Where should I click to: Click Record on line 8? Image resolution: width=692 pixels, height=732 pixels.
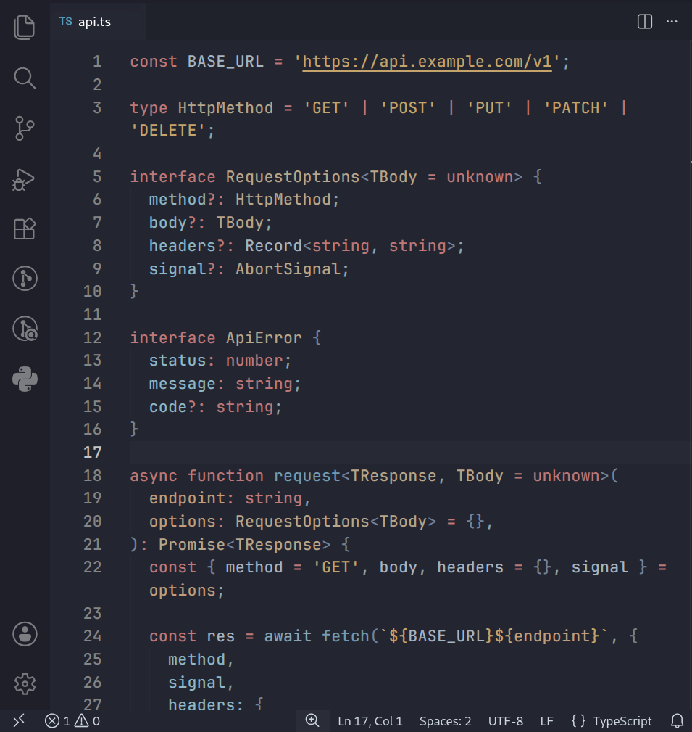(x=274, y=246)
